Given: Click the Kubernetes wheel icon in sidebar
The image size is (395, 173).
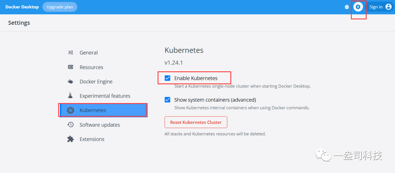Looking at the screenshot, I should (x=71, y=110).
